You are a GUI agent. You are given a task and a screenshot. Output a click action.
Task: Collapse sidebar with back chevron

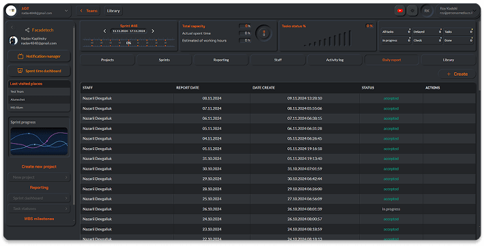(12, 27)
